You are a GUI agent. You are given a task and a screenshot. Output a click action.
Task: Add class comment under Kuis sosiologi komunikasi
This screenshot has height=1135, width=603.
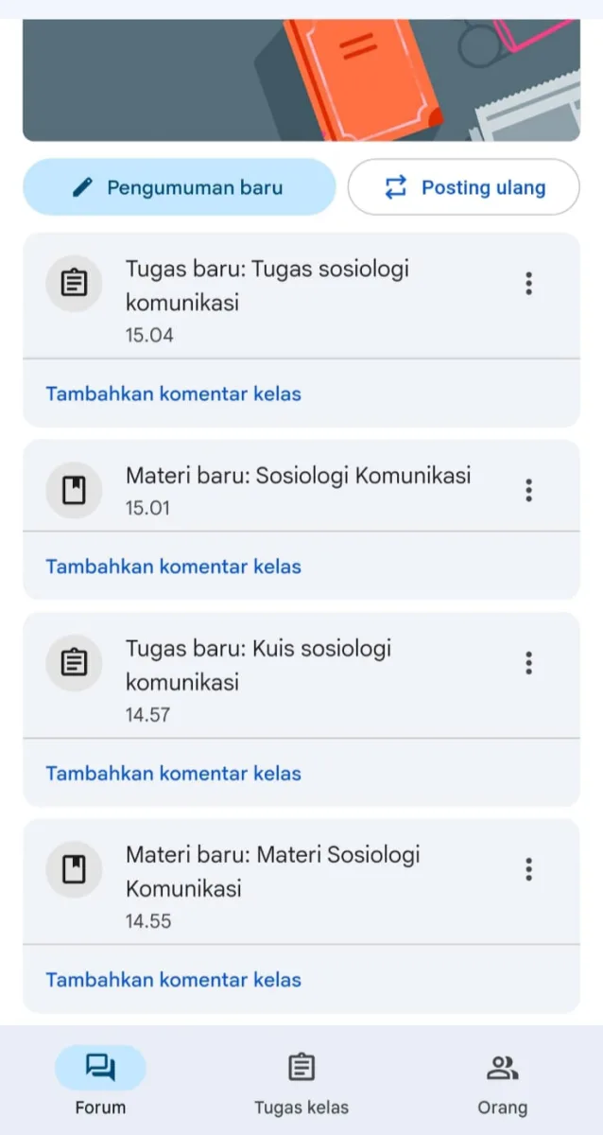174,773
